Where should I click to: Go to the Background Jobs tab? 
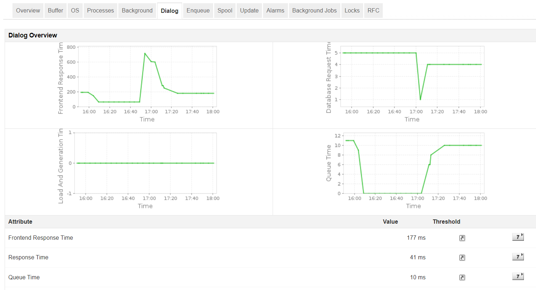tap(314, 10)
